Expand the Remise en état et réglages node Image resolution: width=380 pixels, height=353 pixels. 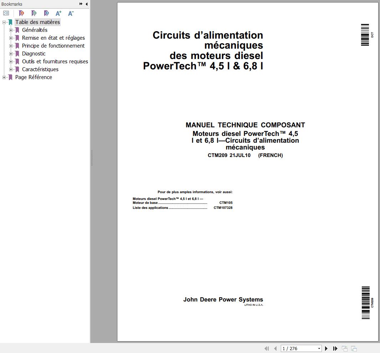(x=11, y=38)
